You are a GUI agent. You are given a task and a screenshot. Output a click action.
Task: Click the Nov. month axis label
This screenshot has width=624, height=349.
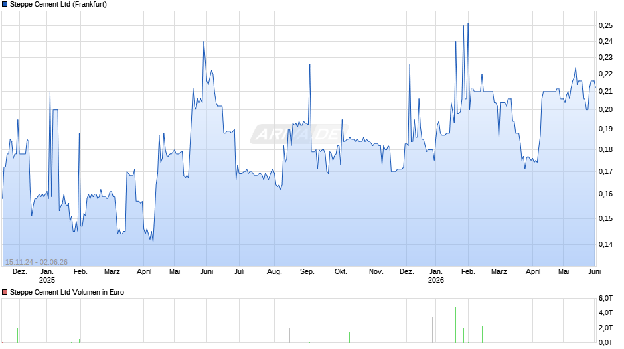point(376,272)
